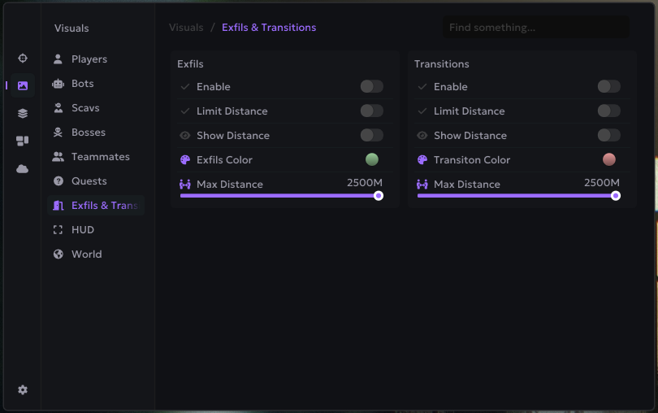Toggle Limit Distance switch under Transitions

(608, 111)
